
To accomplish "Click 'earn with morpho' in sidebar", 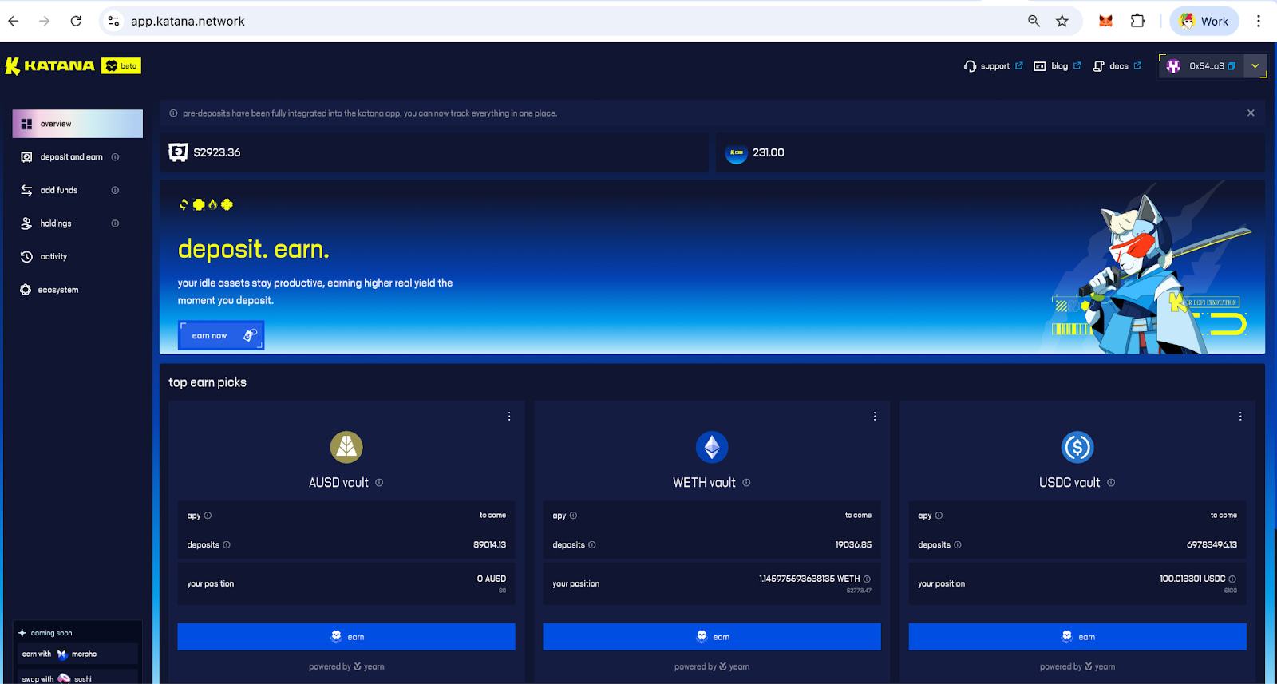I will (77, 654).
